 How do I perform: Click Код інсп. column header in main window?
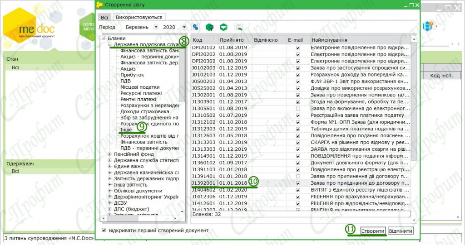[441, 76]
